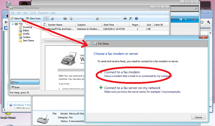Open the Help menu
The width and height of the screenshot is (215, 126).
tap(53, 13)
